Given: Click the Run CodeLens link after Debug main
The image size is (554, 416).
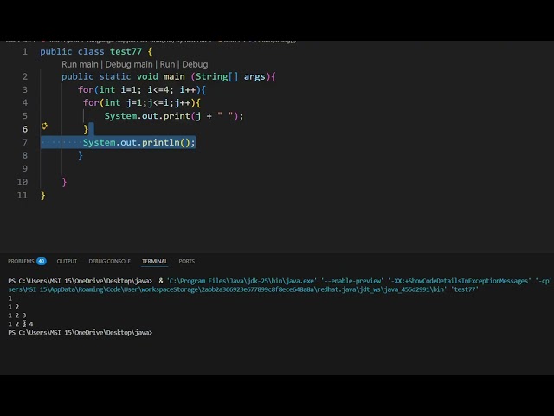Looking at the screenshot, I should click(167, 64).
